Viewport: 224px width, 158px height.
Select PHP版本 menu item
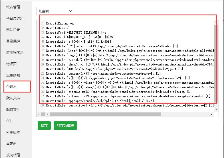coord(13,132)
